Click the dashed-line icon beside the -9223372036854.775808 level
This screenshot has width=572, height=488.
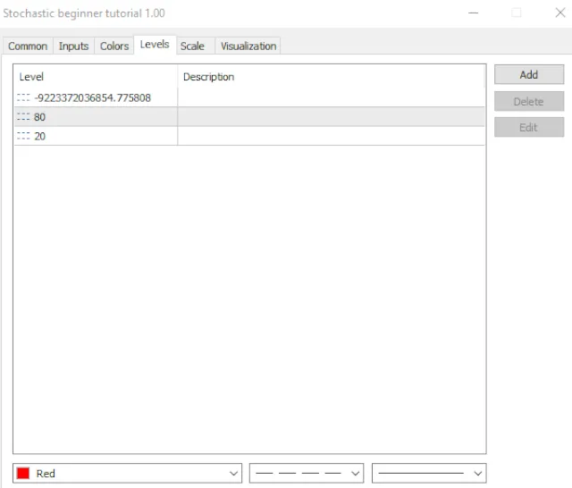23,98
